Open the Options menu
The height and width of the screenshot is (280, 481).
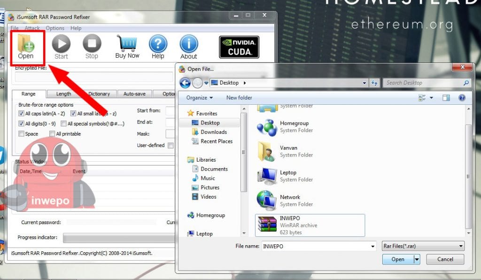point(55,28)
